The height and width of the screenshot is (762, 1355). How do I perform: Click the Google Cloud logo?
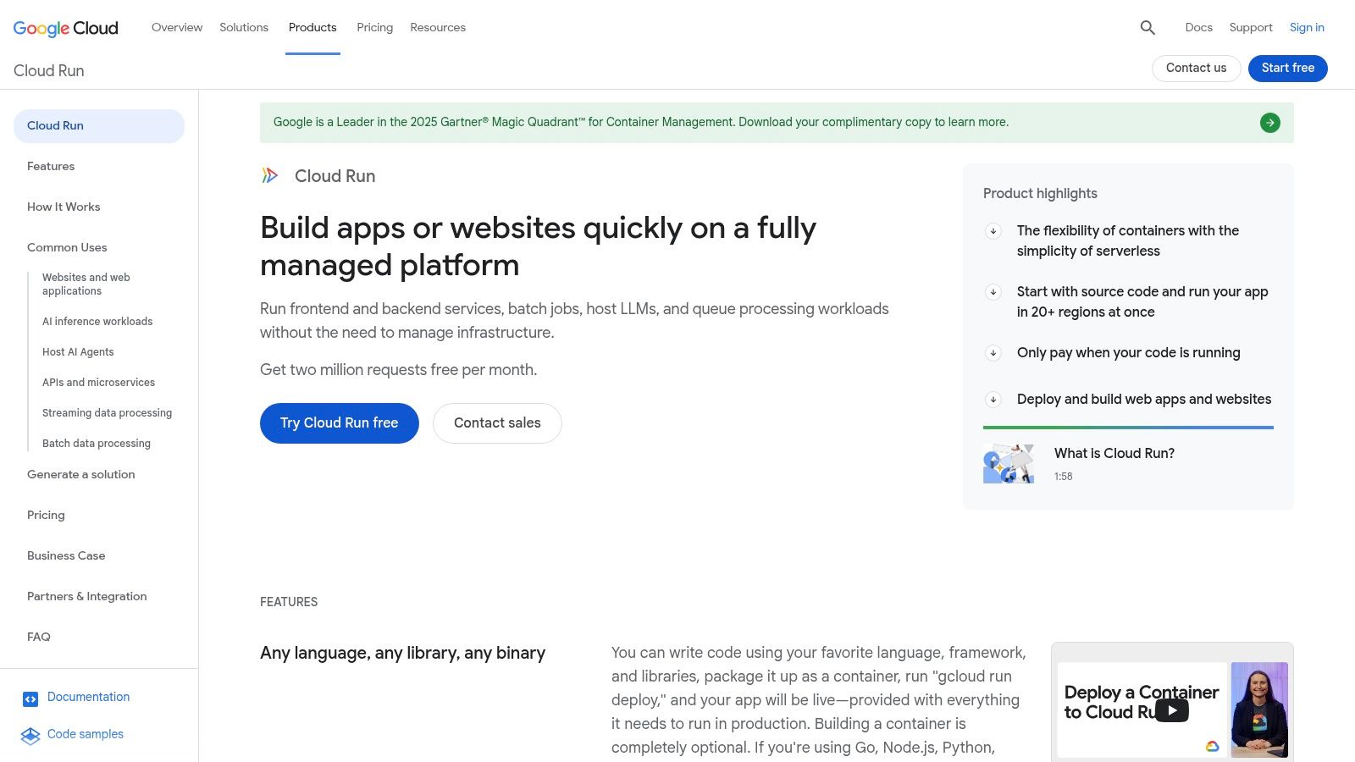(66, 28)
